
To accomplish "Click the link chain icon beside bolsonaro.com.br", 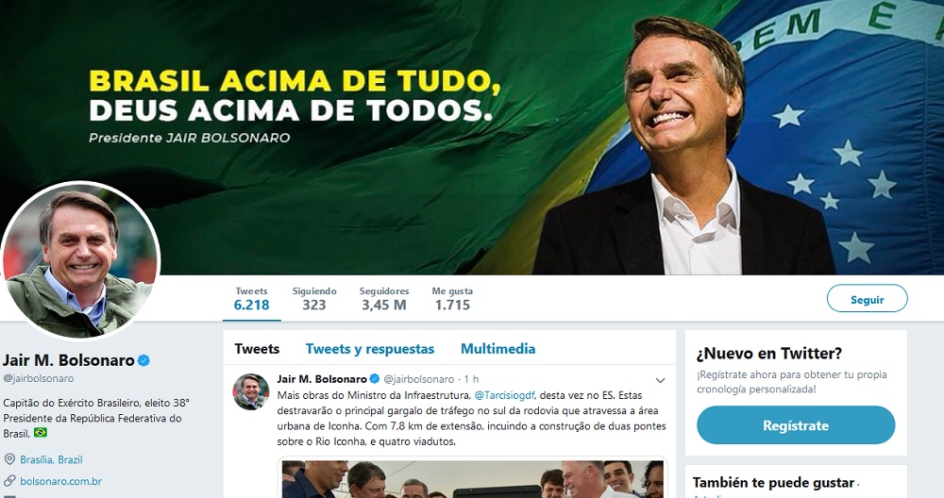I will [9, 481].
